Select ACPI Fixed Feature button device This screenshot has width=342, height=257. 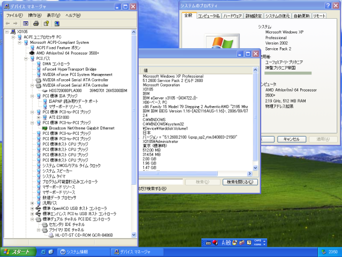point(58,48)
